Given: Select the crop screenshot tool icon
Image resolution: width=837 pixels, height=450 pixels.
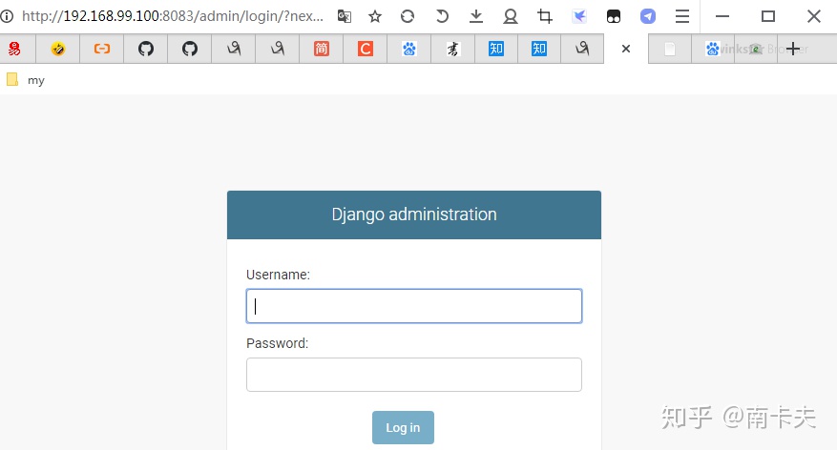Looking at the screenshot, I should (544, 16).
